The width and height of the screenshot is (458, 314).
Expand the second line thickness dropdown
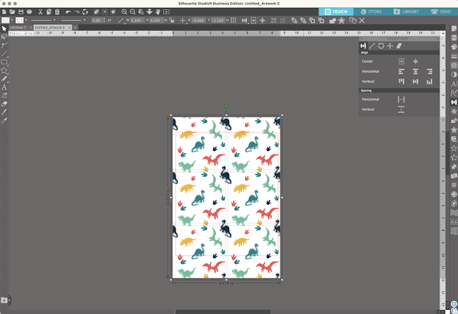84,20
